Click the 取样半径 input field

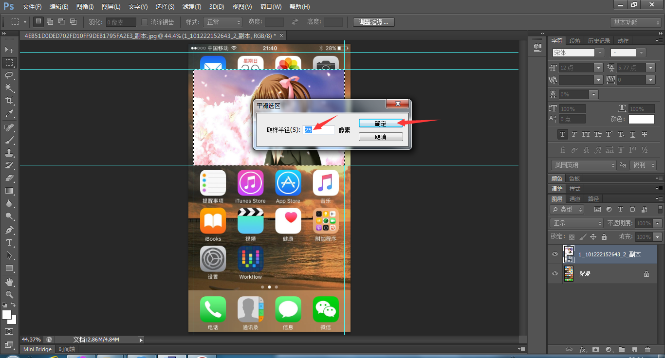point(319,130)
